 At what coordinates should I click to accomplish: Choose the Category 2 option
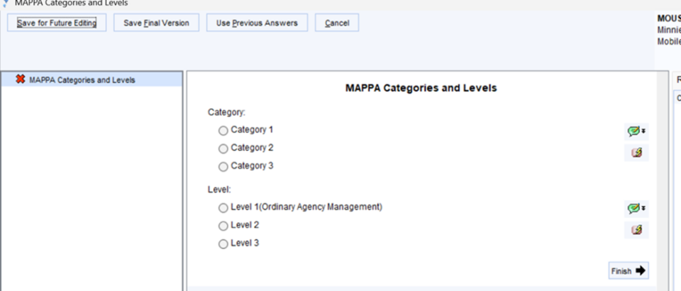pos(223,149)
